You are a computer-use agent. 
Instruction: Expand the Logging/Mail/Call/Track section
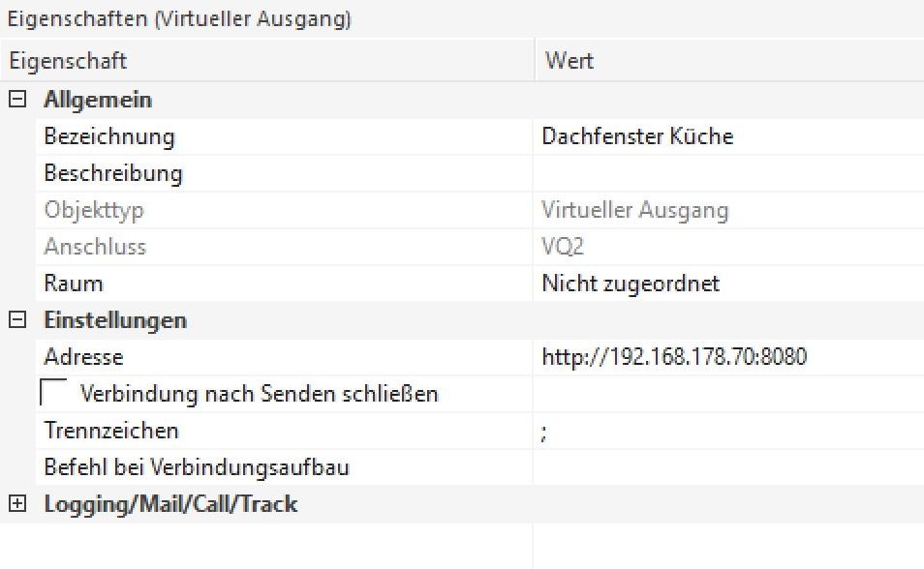(15, 504)
